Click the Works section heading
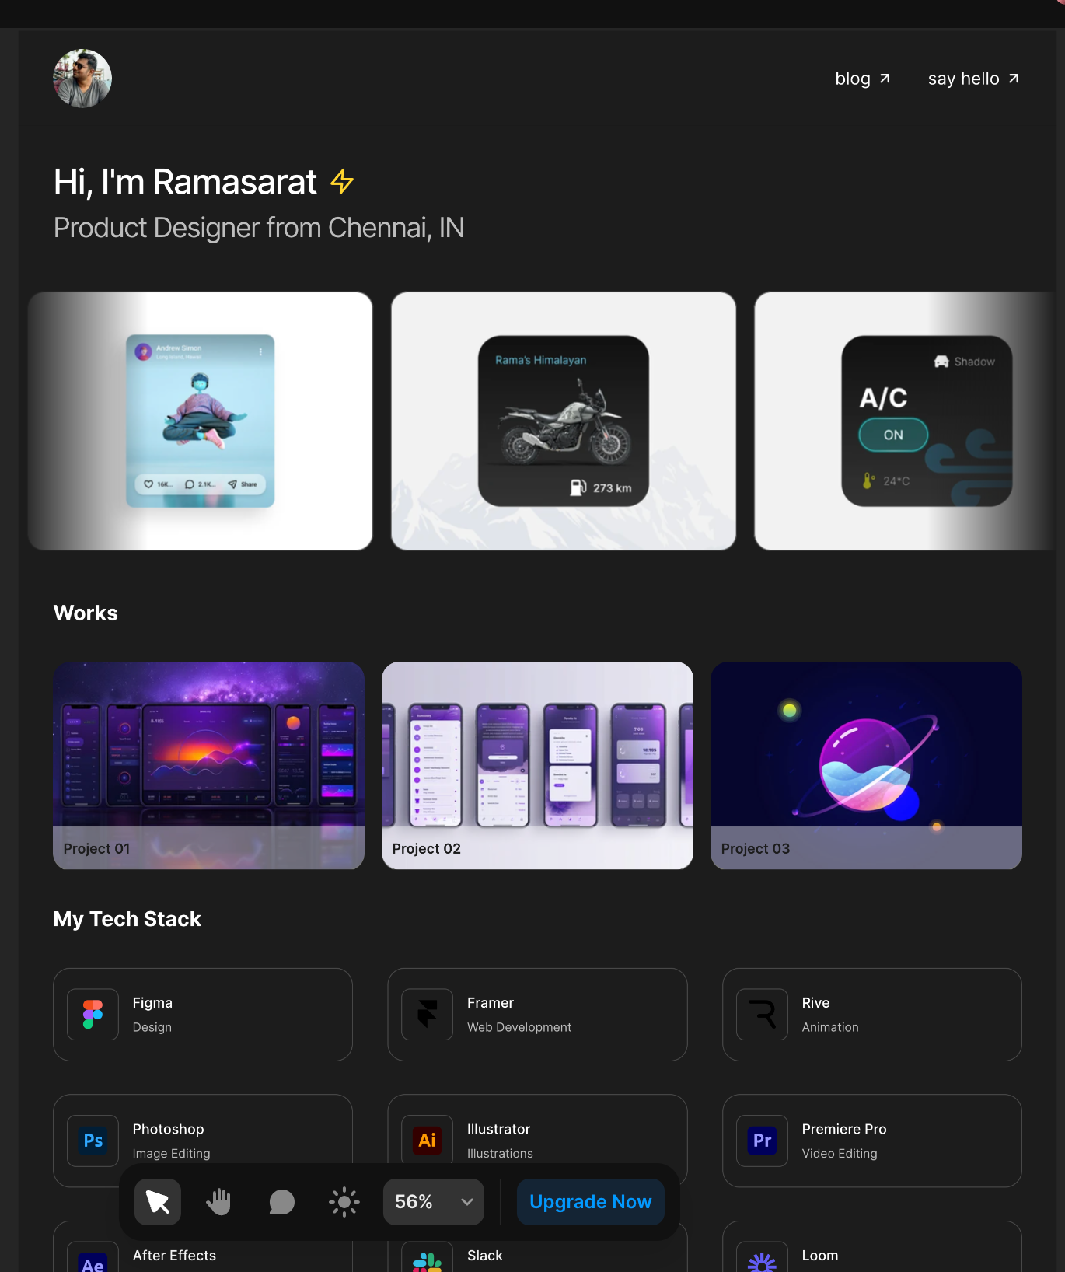Screen dimensions: 1065x1272 click(86, 613)
